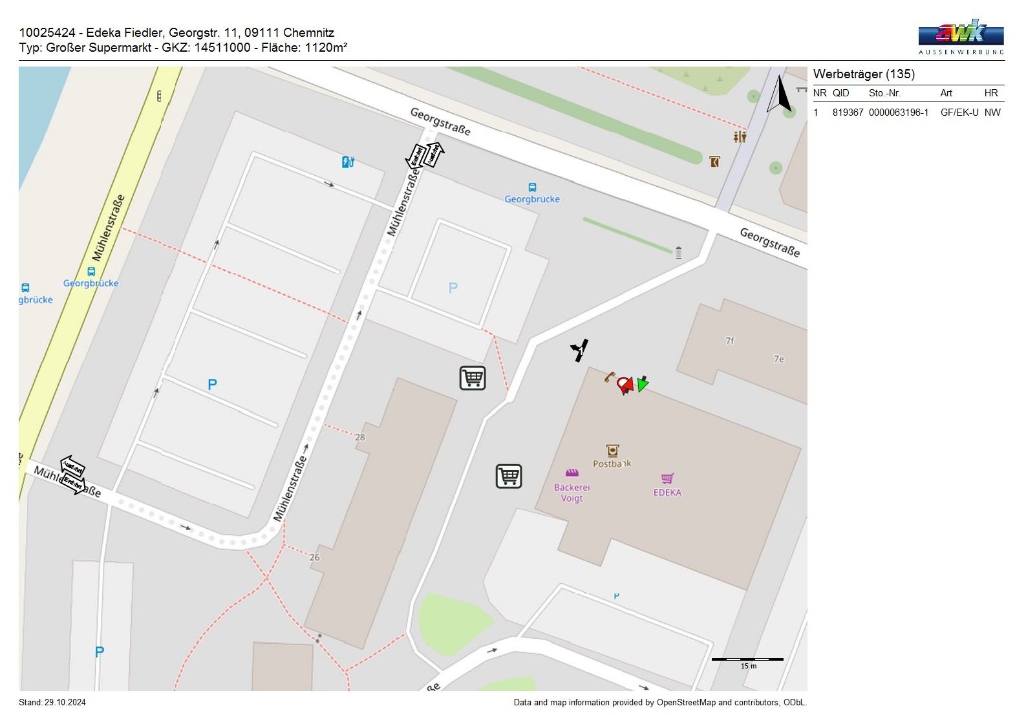Click the EDEKA shopping cart icon
Image resolution: width=1026 pixels, height=726 pixels.
click(667, 478)
